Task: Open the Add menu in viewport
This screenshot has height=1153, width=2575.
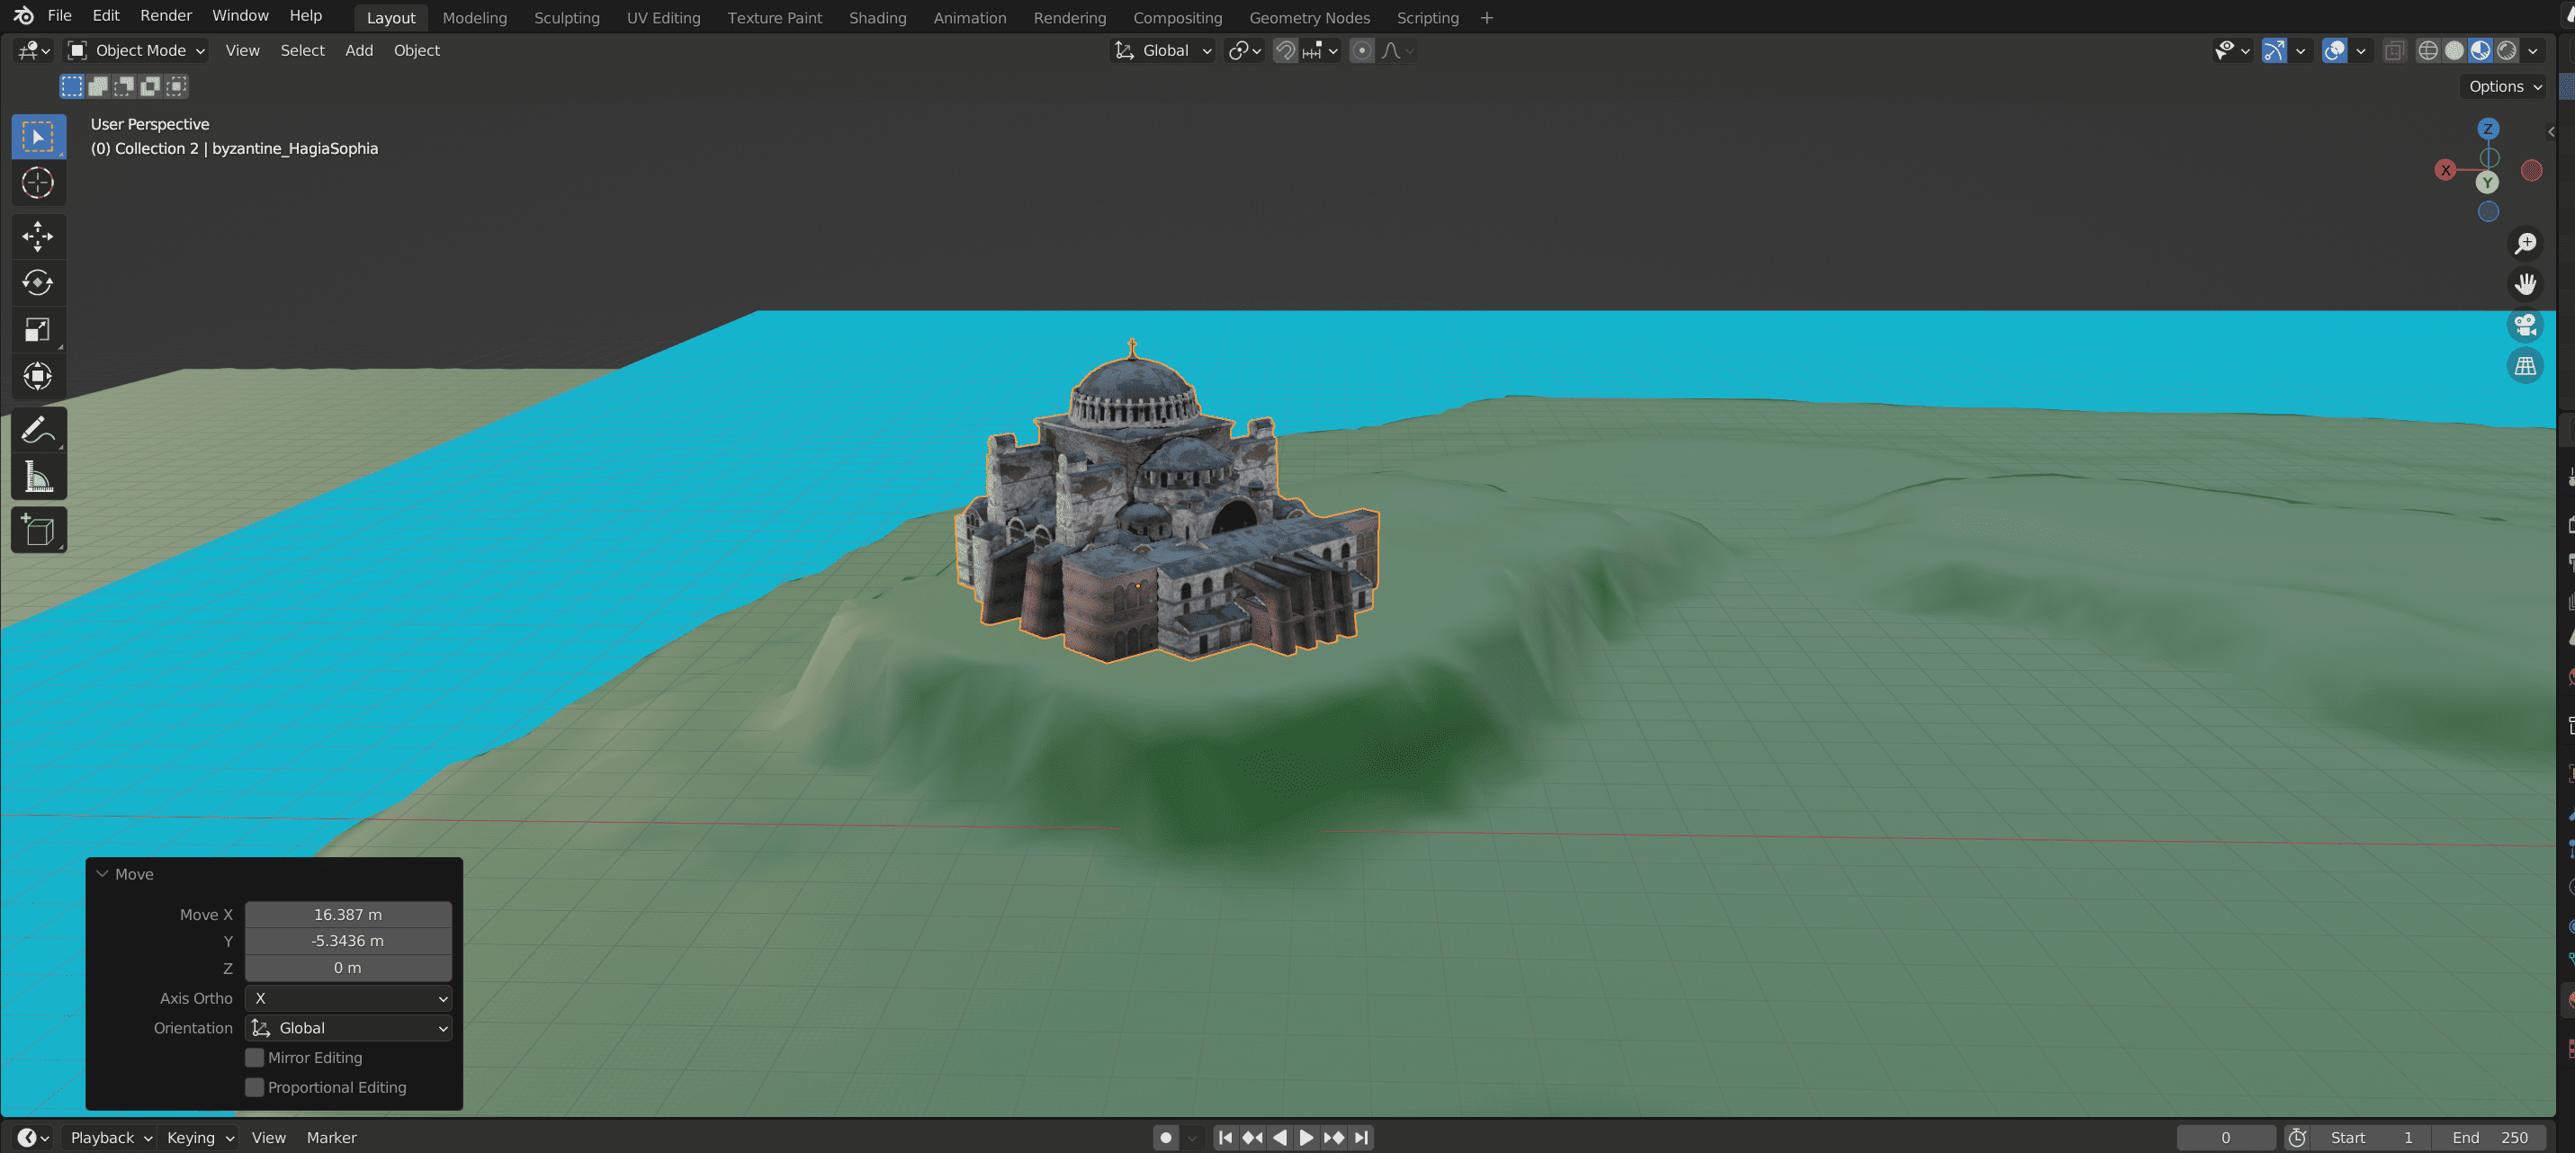Action: tap(359, 51)
